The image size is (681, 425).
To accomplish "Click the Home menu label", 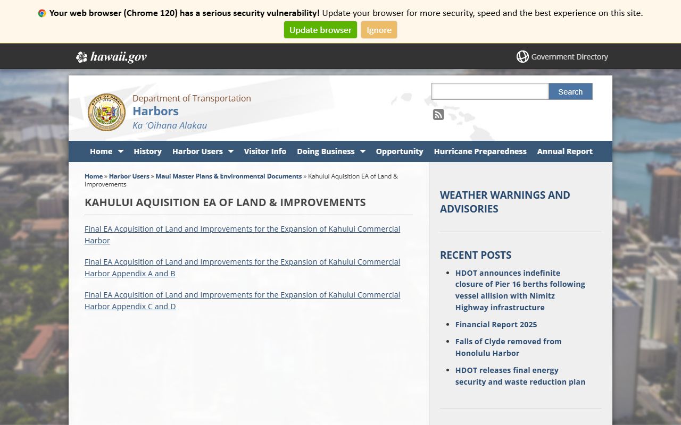I will [x=101, y=151].
